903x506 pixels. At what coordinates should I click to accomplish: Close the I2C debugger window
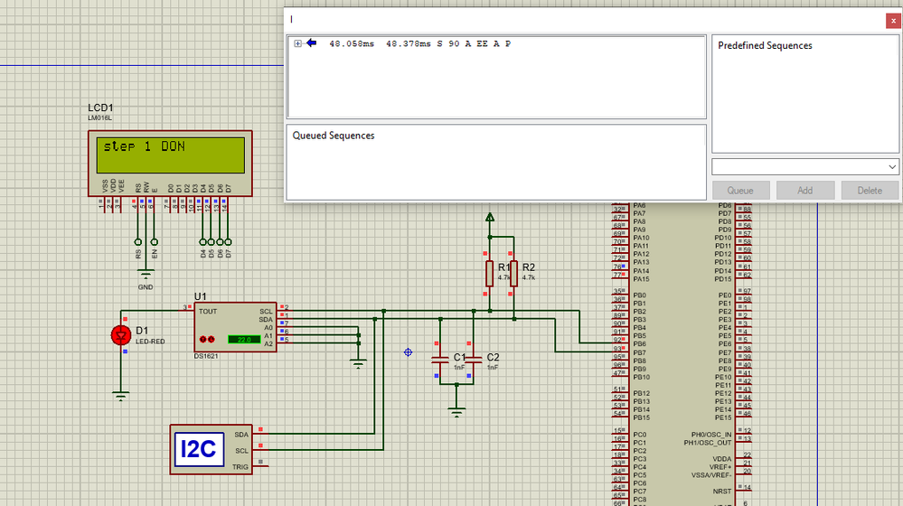tap(893, 21)
